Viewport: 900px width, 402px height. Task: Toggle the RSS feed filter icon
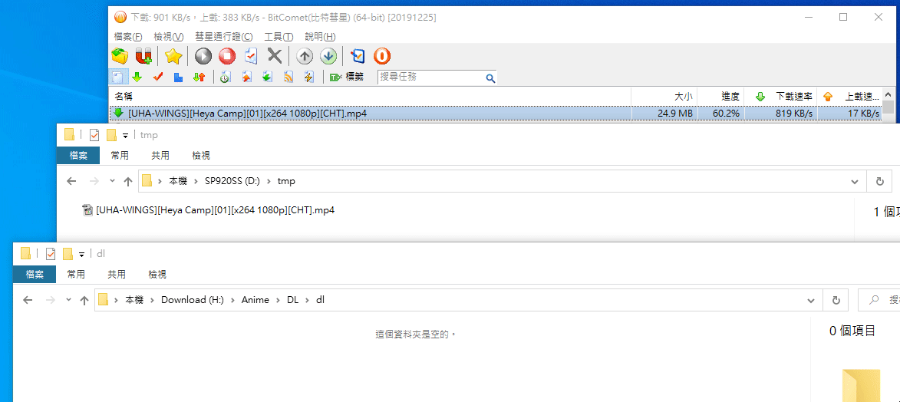(288, 77)
